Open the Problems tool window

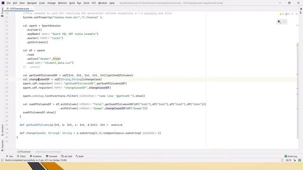(x=36, y=156)
